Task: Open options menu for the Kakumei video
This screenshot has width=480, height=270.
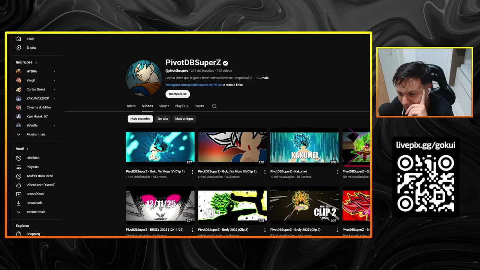Action: (337, 172)
